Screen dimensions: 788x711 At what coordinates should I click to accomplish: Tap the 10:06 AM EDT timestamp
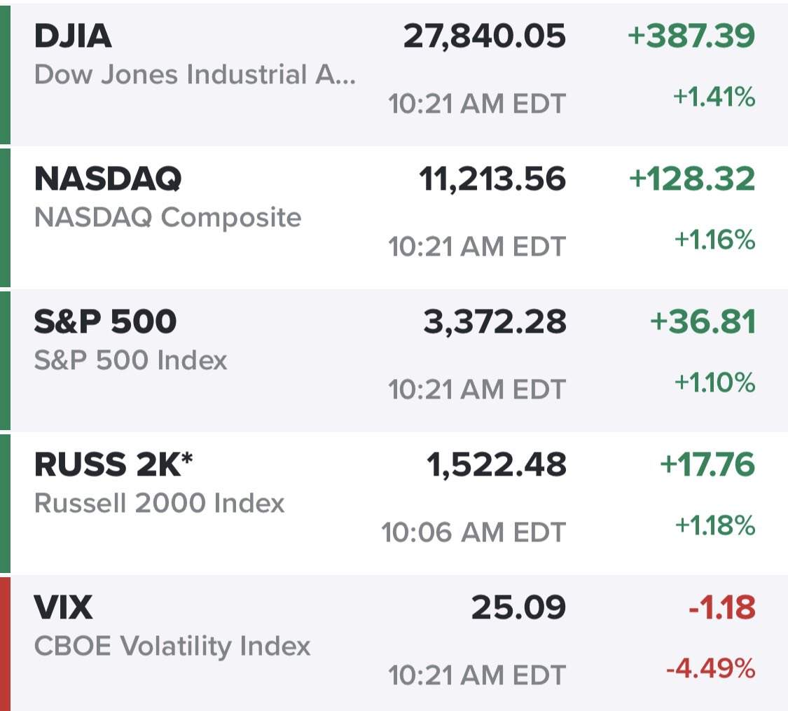pos(474,532)
